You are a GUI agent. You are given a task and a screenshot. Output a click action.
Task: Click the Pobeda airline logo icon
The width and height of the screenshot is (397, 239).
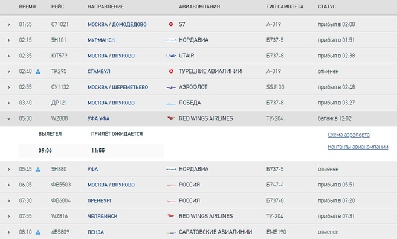point(171,103)
